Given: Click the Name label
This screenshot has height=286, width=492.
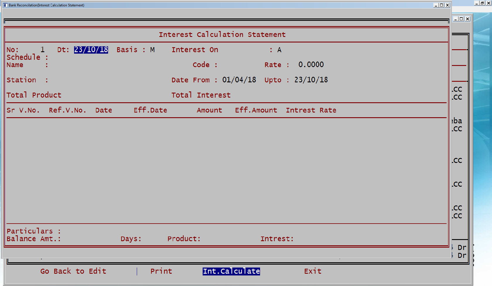Looking at the screenshot, I should 15,65.
